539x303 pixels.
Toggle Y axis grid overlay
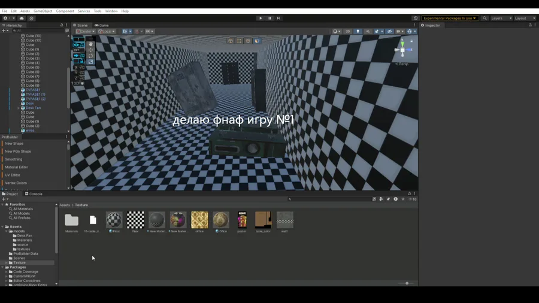[78, 73]
